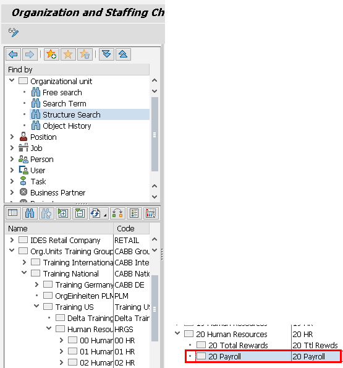Select the Object History search option

[x=67, y=126]
